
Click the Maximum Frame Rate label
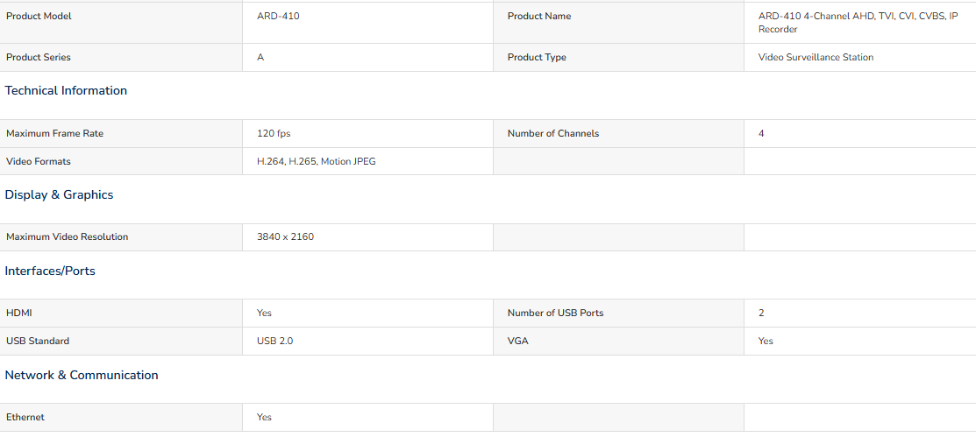(x=54, y=134)
